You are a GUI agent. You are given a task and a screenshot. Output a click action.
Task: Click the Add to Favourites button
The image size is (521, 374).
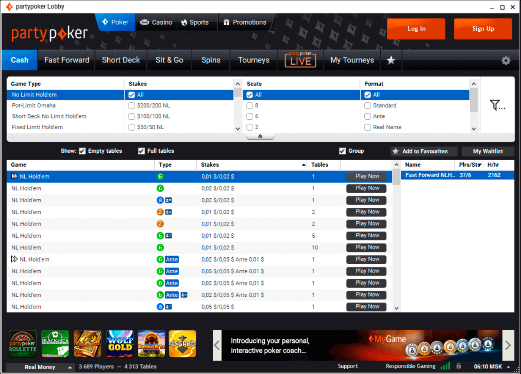424,151
